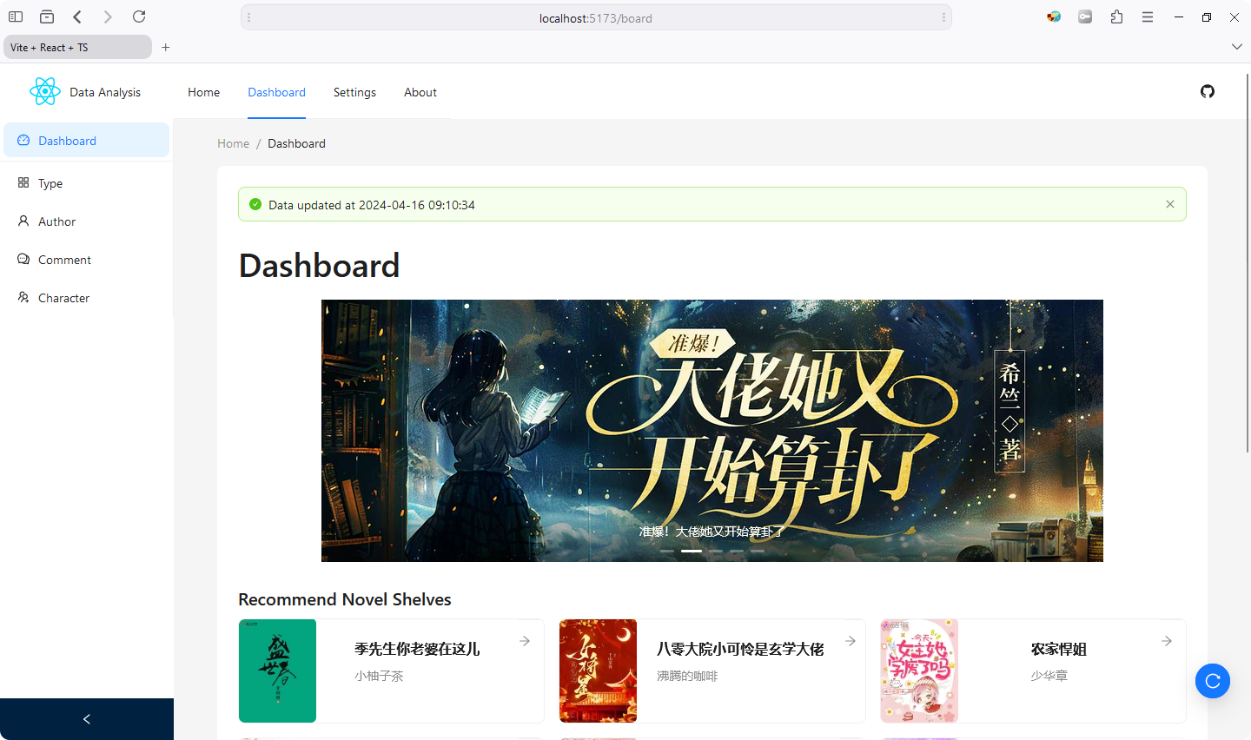Select the Vite + React + TS tab
The image size is (1251, 740).
click(x=78, y=47)
